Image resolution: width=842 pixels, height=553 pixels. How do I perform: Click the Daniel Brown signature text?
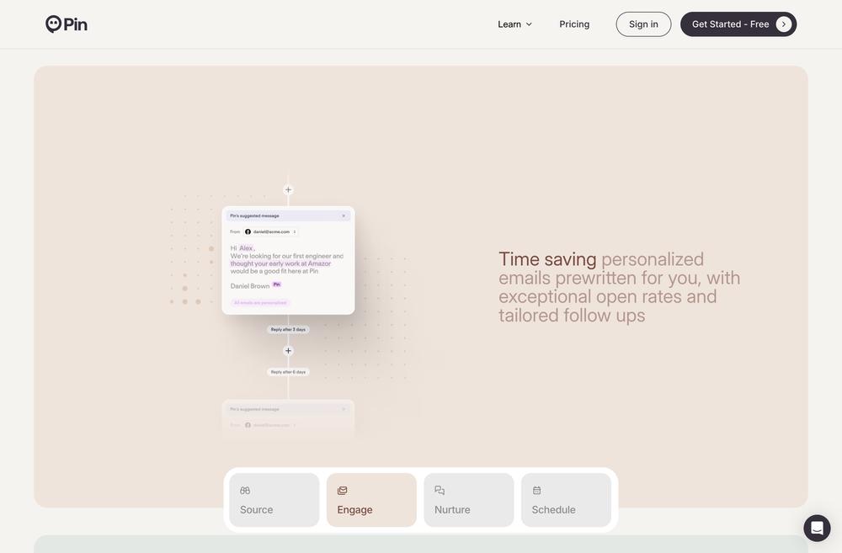(x=250, y=286)
